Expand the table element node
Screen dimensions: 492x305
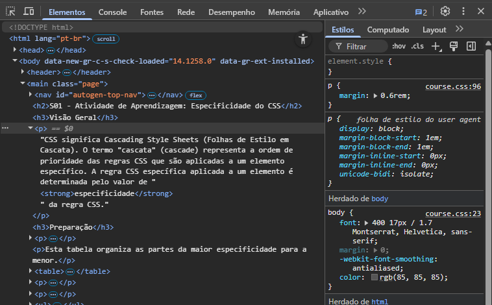pos(31,271)
